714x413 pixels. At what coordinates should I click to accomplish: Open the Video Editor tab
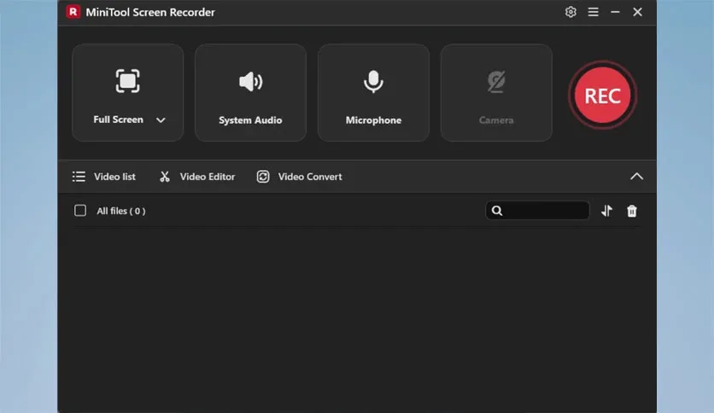pyautogui.click(x=197, y=177)
